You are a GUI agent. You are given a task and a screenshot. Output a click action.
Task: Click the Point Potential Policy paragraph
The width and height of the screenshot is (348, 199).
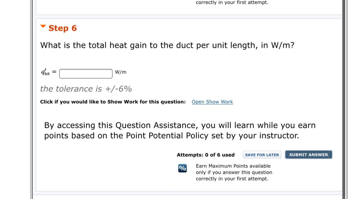[180, 130]
